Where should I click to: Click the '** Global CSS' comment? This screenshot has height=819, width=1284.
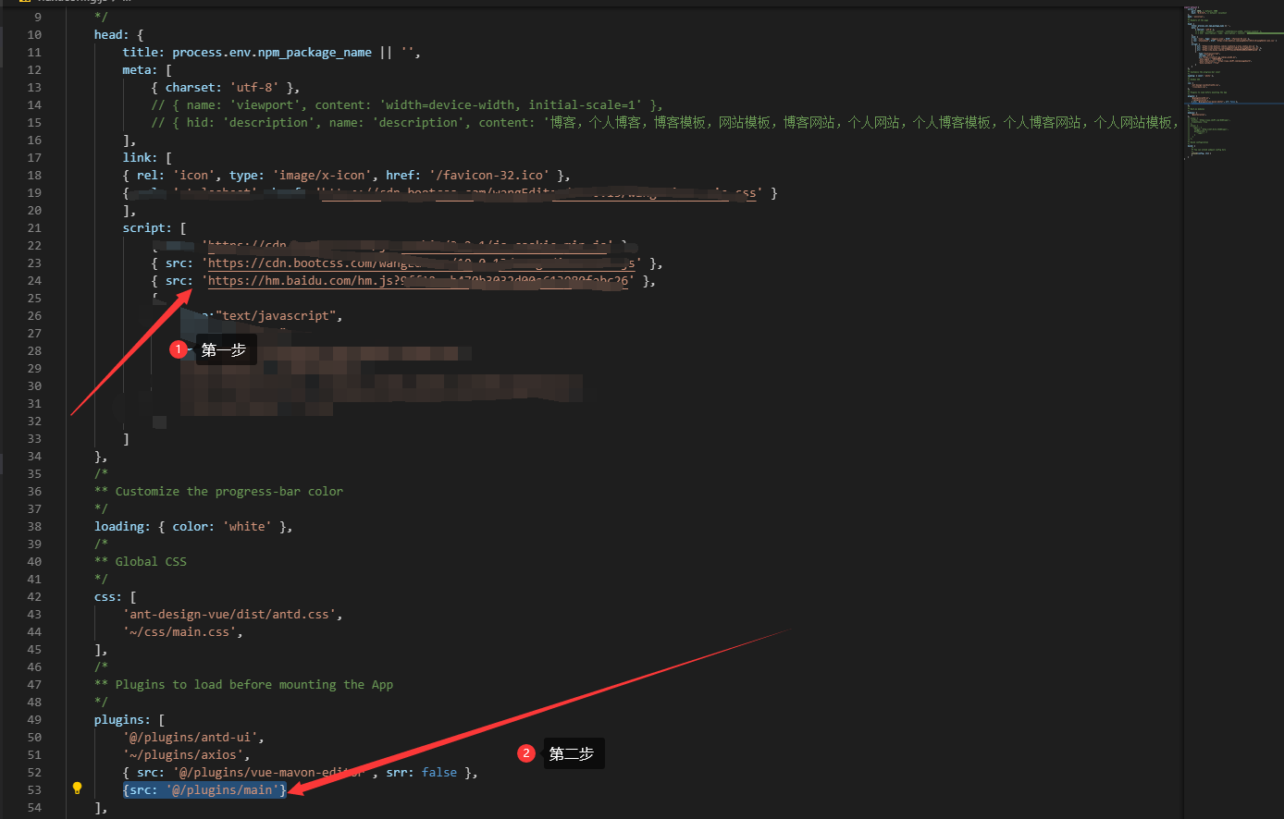click(141, 562)
